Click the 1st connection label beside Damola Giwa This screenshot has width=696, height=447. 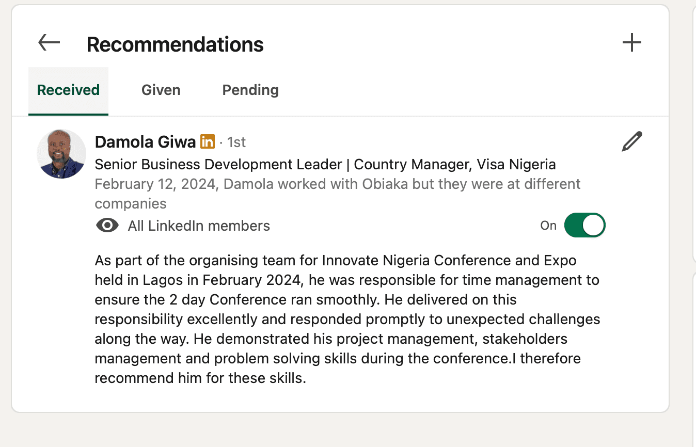pyautogui.click(x=236, y=142)
